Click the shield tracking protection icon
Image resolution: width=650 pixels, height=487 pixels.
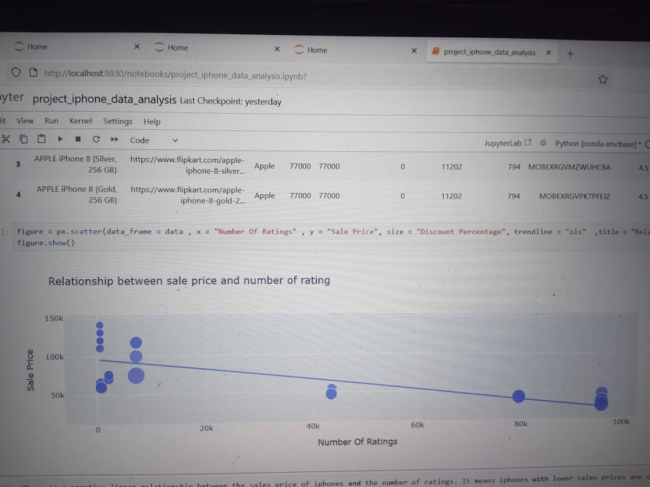point(16,73)
